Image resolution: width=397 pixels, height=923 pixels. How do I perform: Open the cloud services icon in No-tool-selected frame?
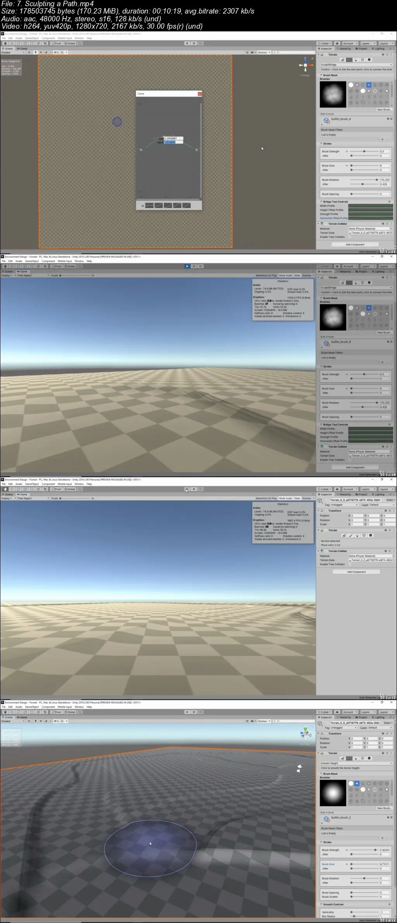tap(337, 489)
